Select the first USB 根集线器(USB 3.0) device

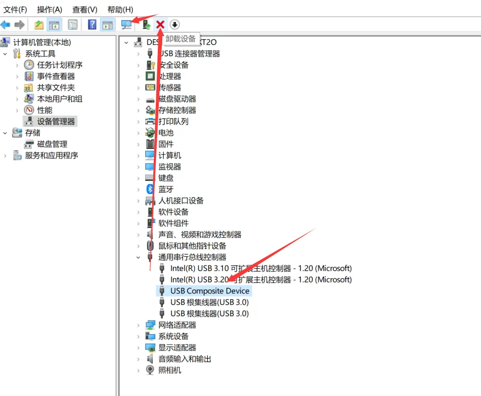tap(209, 302)
